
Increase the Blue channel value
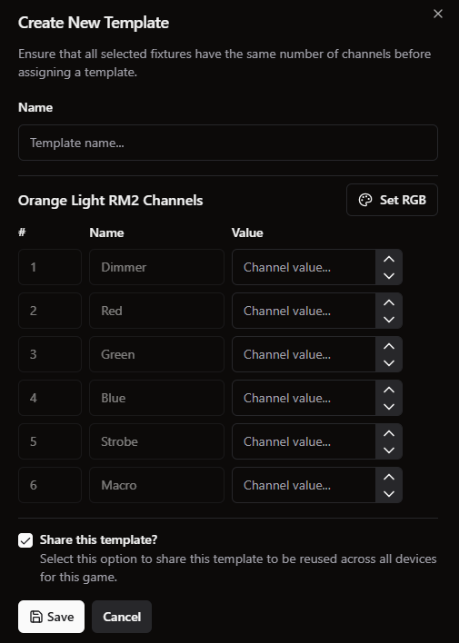(389, 390)
